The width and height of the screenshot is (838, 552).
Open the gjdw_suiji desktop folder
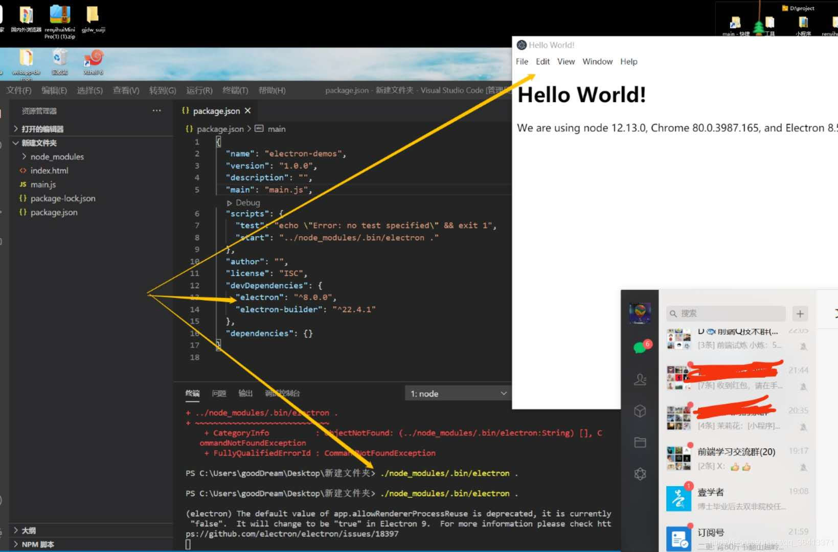pyautogui.click(x=93, y=18)
